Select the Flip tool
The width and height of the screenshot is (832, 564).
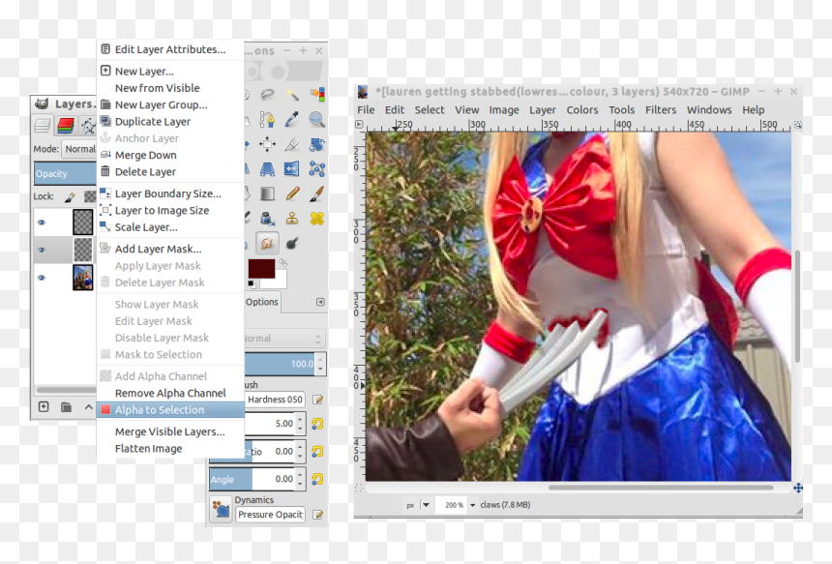[x=292, y=169]
